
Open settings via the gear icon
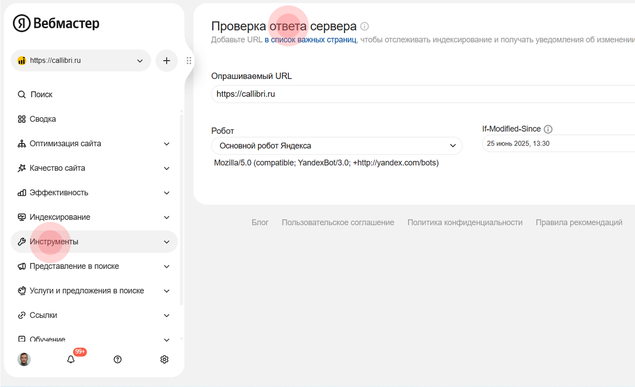pyautogui.click(x=164, y=359)
